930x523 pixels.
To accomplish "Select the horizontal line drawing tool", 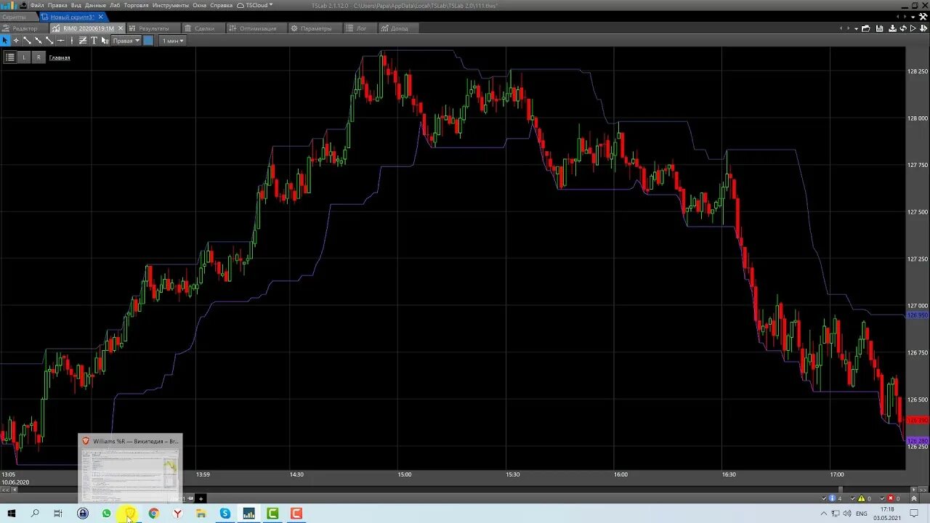I will [61, 40].
